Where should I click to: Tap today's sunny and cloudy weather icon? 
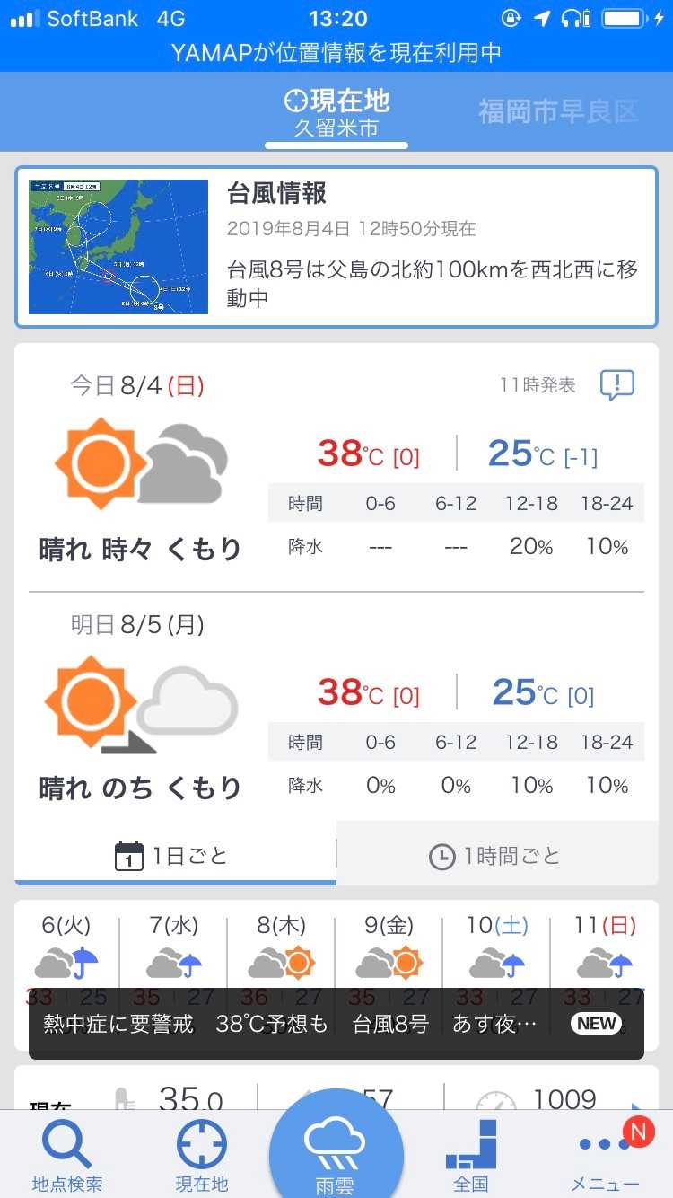point(141,463)
